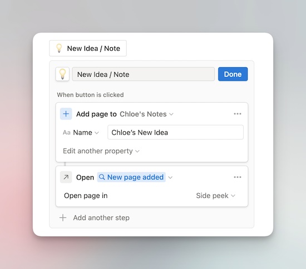
Task: Expand the Chloe's Notes database dropdown
Action: pos(146,114)
